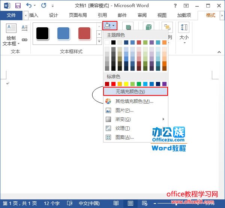Customize the Quick Access Toolbar dropdown
This screenshot has width=225, height=208.
pos(52,6)
